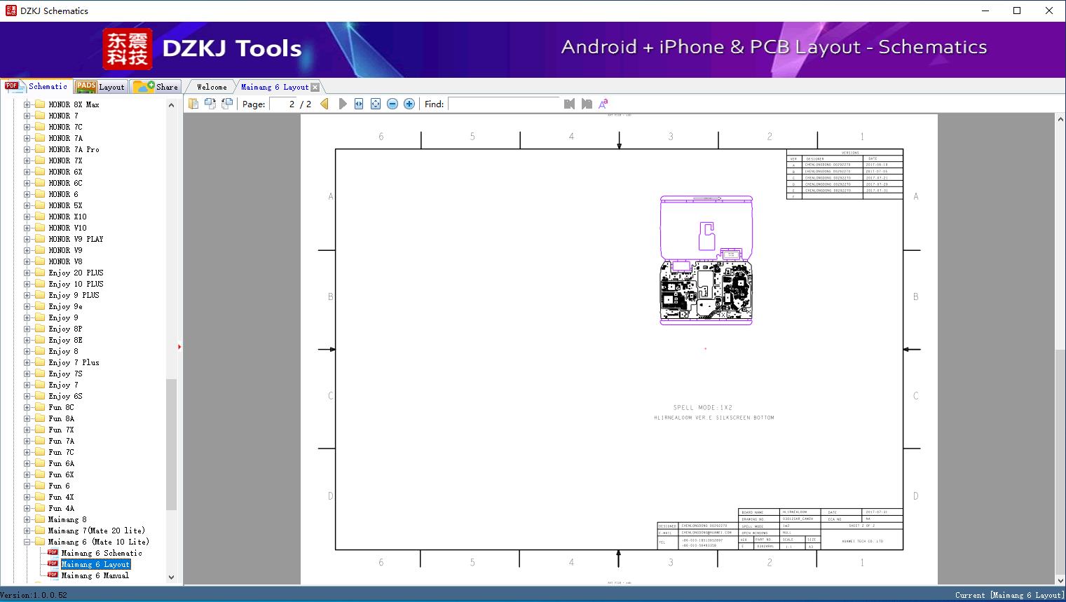1066x602 pixels.
Task: Collapse the Maimang 6 (Mate 10 Lite) folder
Action: click(x=27, y=542)
